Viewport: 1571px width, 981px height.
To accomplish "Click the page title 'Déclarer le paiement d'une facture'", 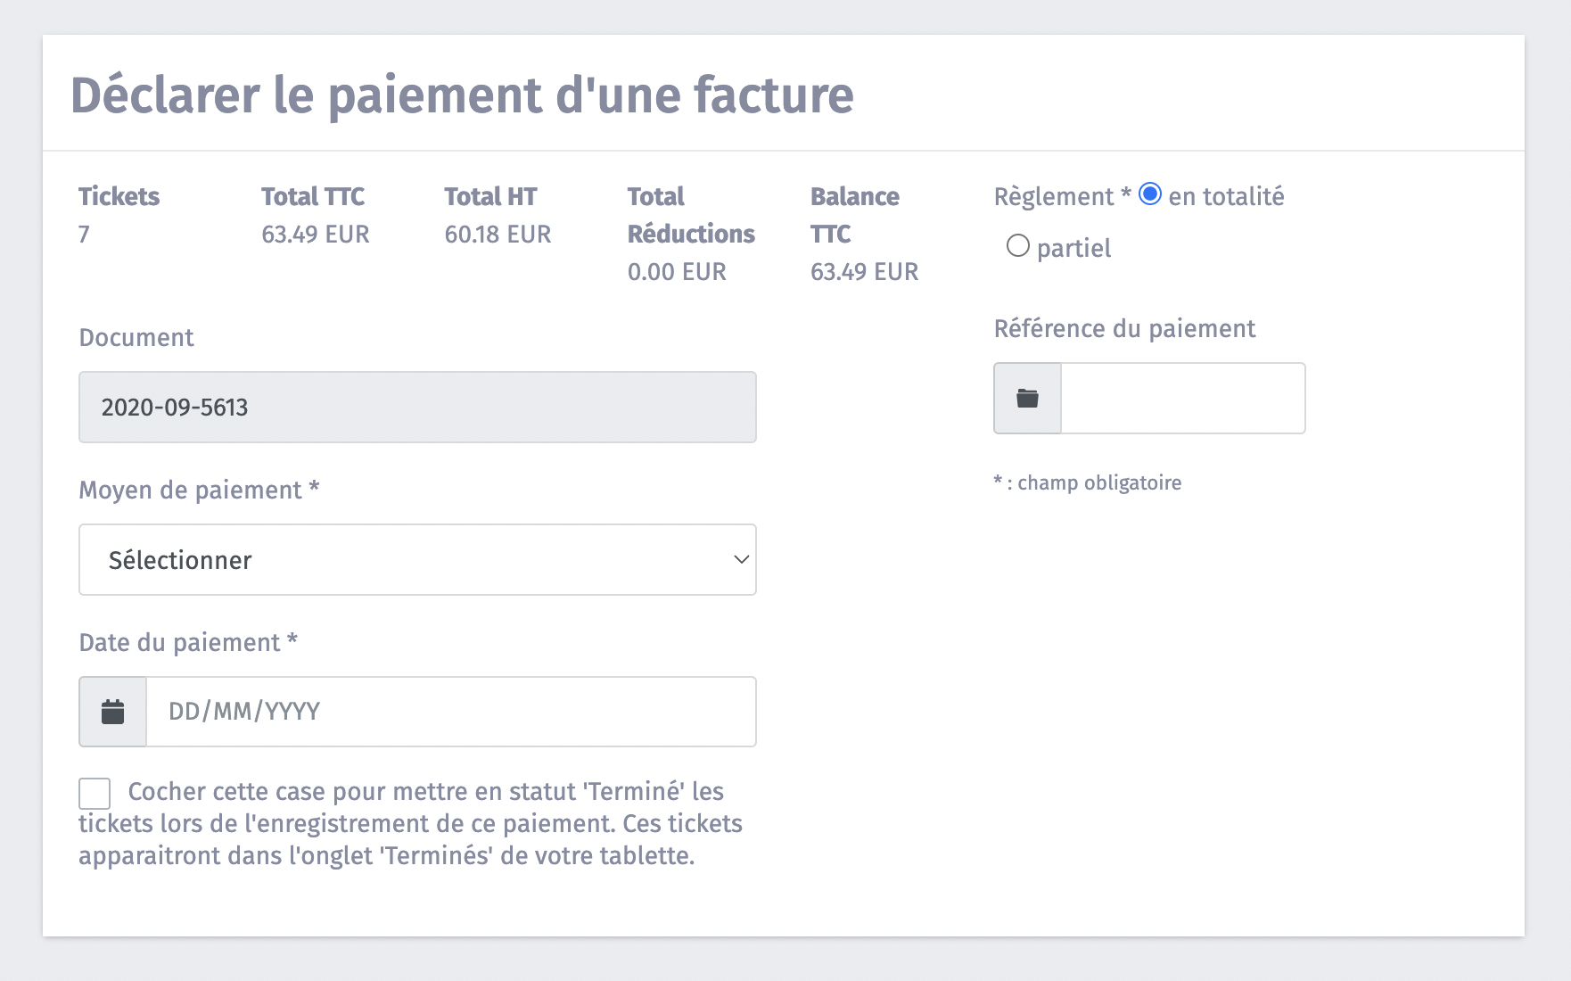I will click(462, 95).
